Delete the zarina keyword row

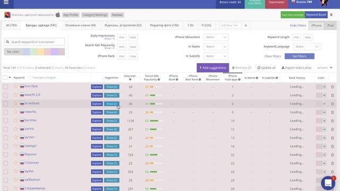coord(333,129)
